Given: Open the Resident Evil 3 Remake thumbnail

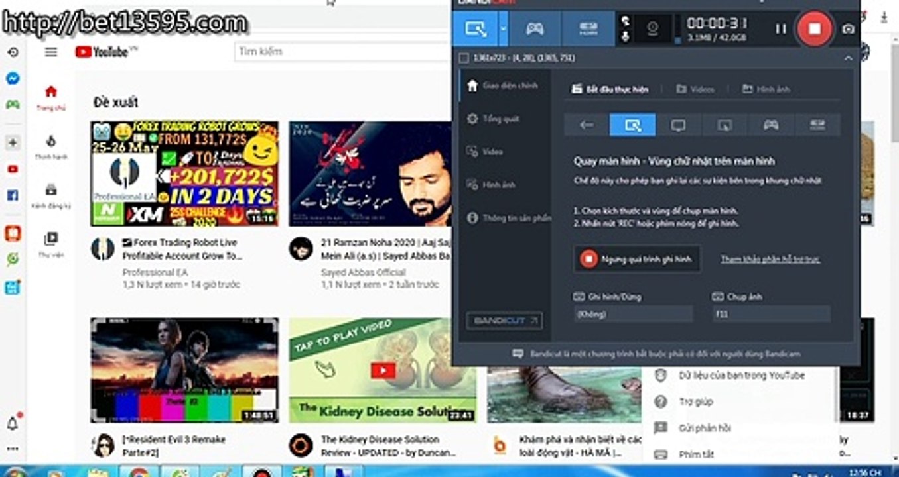Looking at the screenshot, I should [x=184, y=370].
